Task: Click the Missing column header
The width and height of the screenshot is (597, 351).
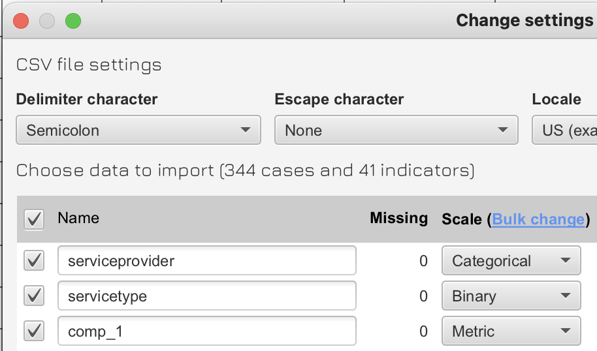Action: (x=398, y=218)
